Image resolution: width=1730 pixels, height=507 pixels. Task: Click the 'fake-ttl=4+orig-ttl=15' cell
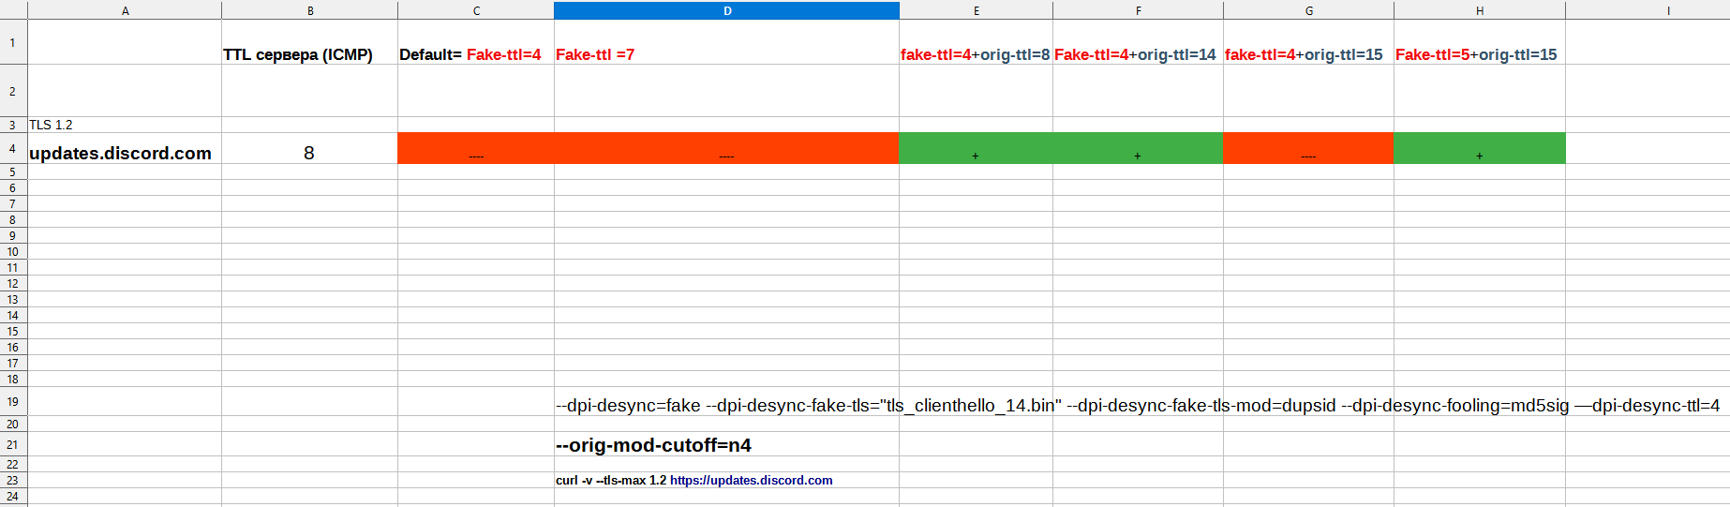[1308, 42]
